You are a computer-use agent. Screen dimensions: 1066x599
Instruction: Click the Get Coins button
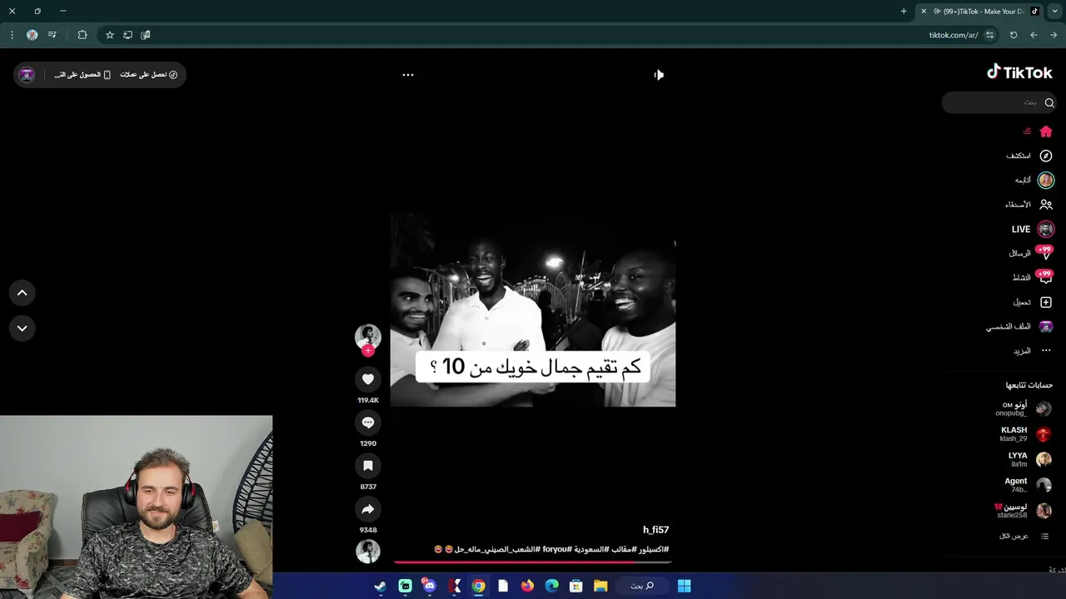[148, 75]
